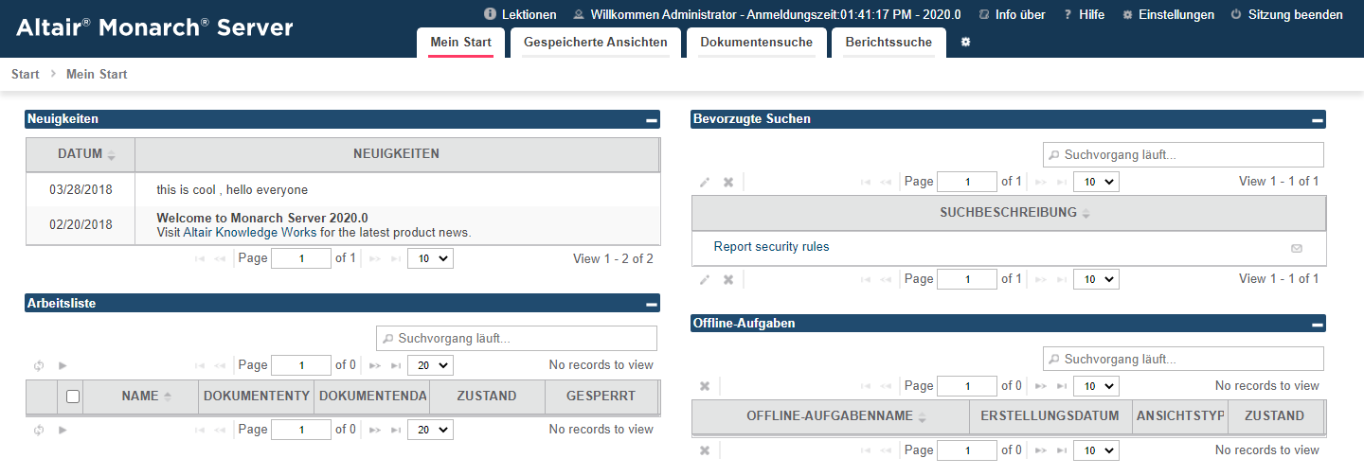Click play icon below Arbeitsliste table
This screenshot has width=1364, height=476.
63,430
